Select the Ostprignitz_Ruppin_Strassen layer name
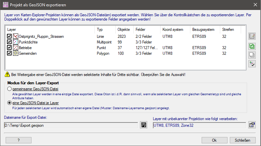 coord(41,36)
